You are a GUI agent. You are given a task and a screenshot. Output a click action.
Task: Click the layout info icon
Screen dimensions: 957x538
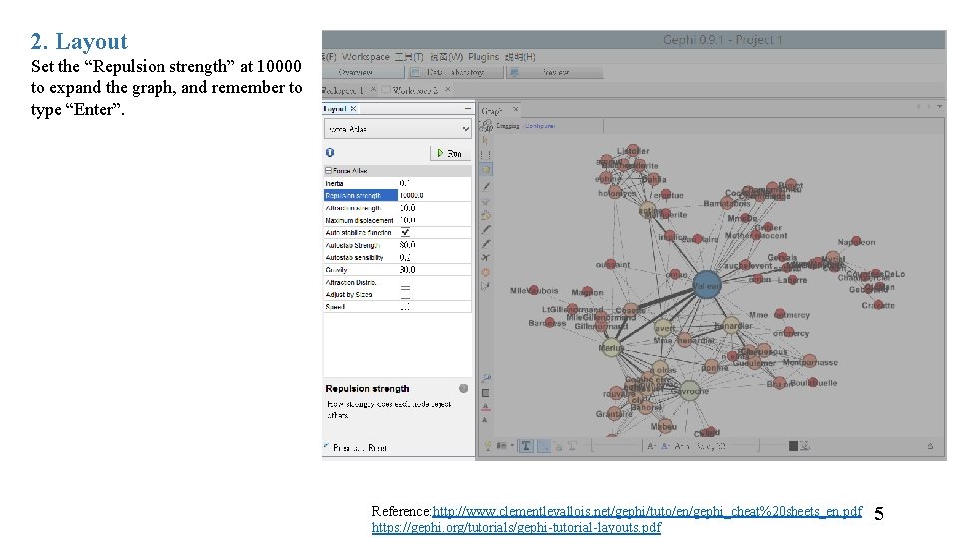330,153
